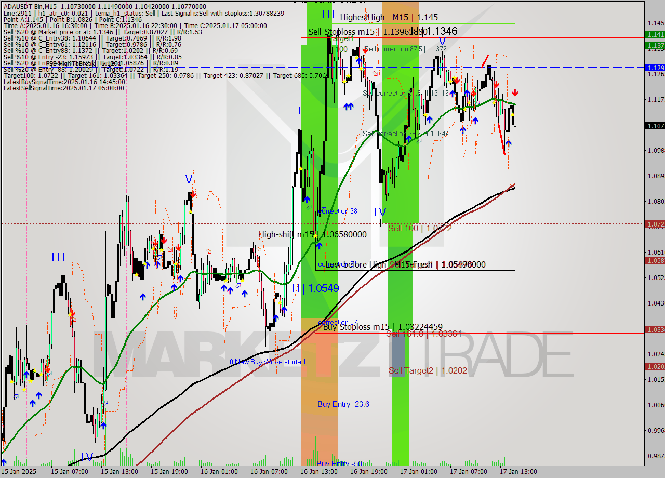Select the black 1.107 current price tag

[x=655, y=126]
